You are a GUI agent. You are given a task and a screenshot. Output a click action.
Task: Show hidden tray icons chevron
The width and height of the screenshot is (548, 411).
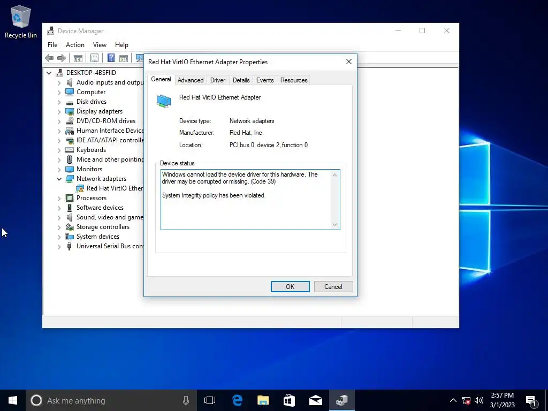tap(453, 400)
